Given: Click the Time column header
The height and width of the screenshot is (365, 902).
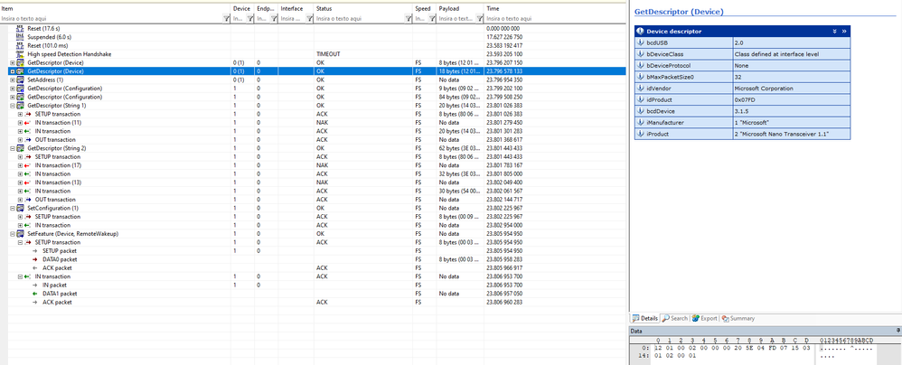Looking at the screenshot, I should (555, 9).
